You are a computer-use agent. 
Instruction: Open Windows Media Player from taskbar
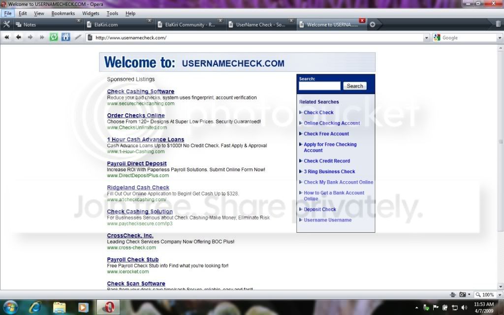(83, 308)
